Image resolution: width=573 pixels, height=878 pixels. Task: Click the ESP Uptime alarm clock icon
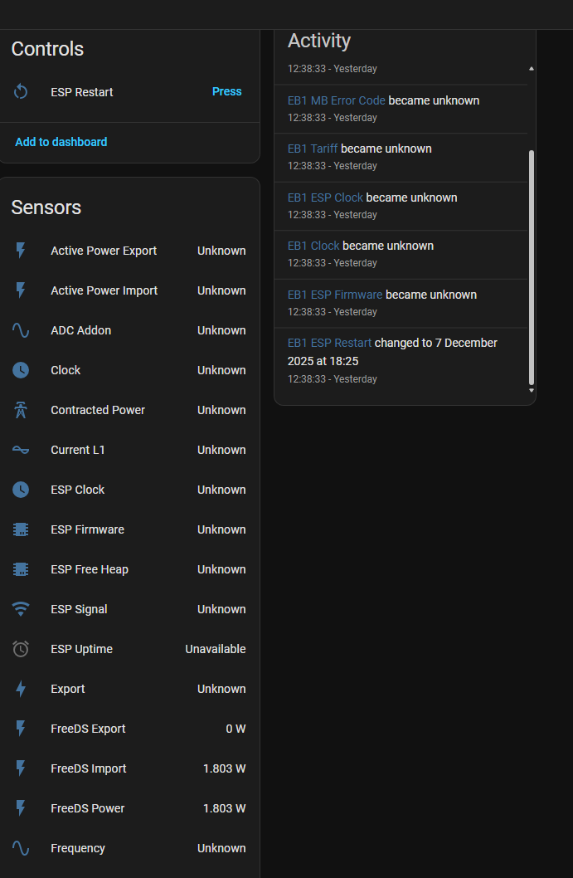(21, 649)
